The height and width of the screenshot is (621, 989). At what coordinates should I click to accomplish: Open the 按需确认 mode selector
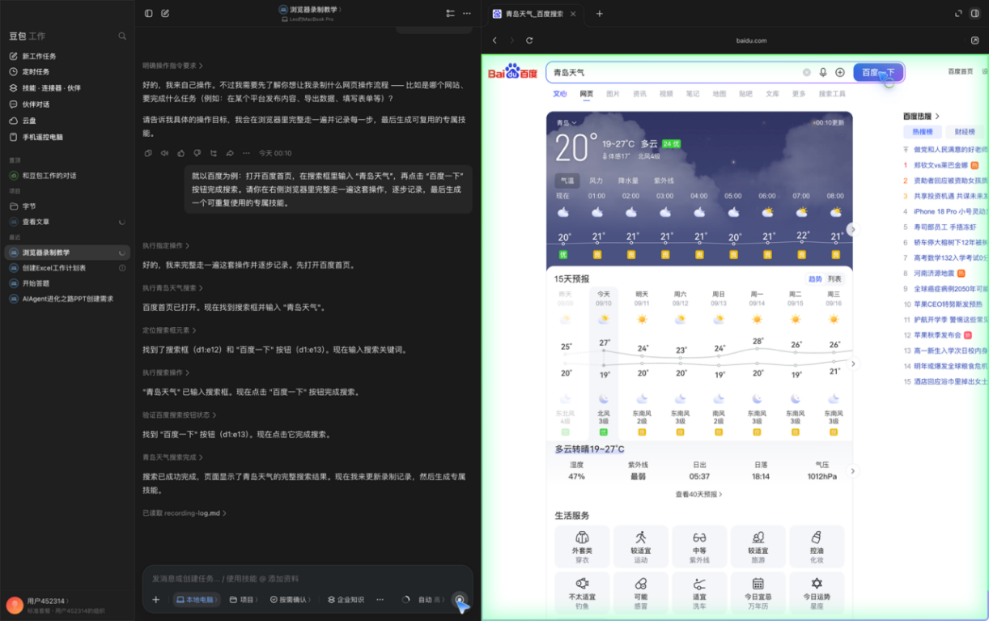(291, 600)
